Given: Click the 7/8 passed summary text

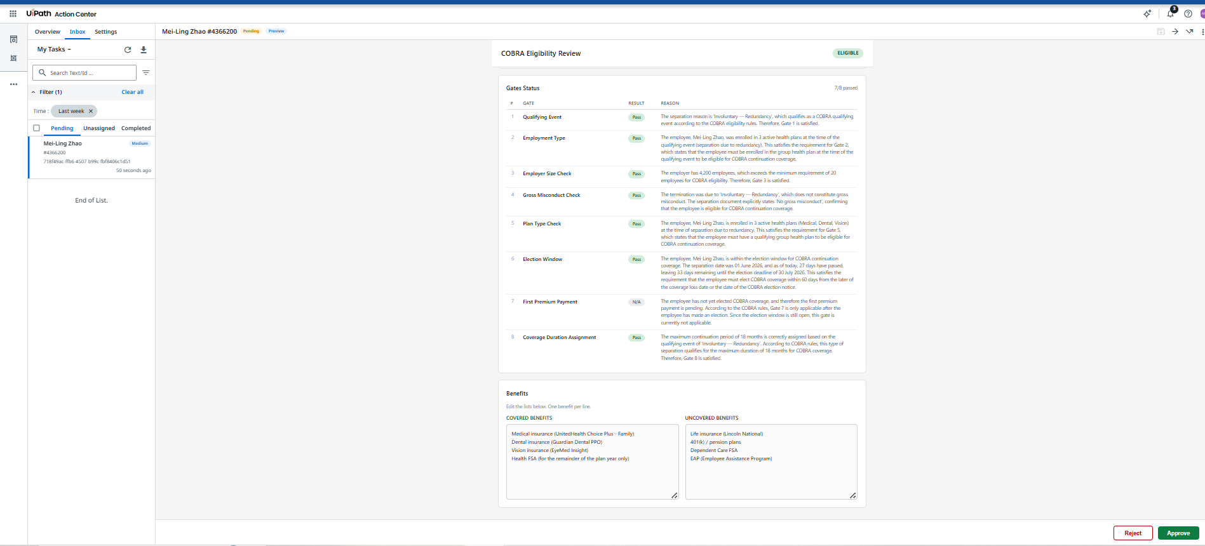Looking at the screenshot, I should (x=845, y=88).
